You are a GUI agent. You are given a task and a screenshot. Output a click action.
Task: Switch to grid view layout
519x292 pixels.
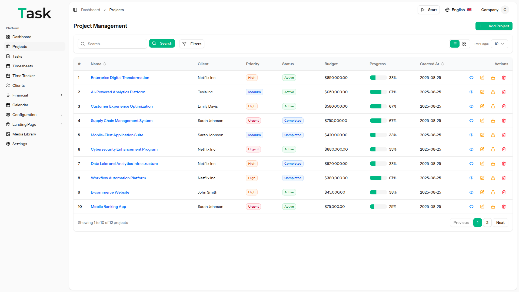(x=464, y=44)
